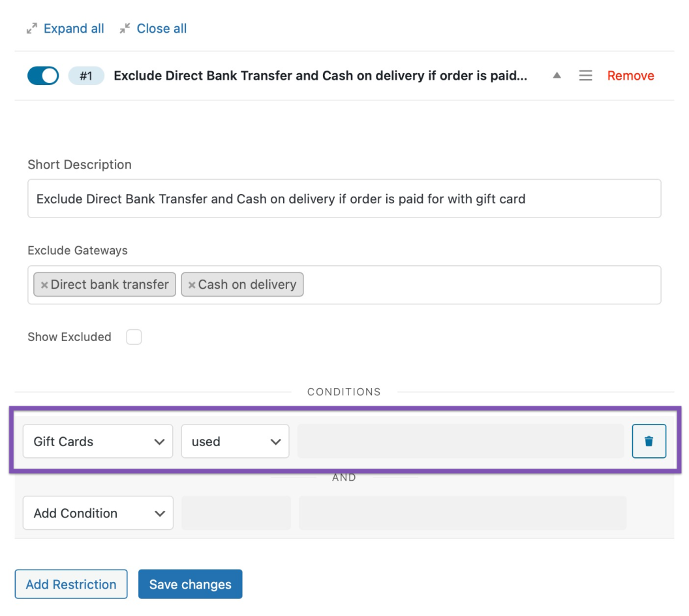The width and height of the screenshot is (689, 616).
Task: Remove Cash on delivery tag via its x icon
Action: click(191, 284)
